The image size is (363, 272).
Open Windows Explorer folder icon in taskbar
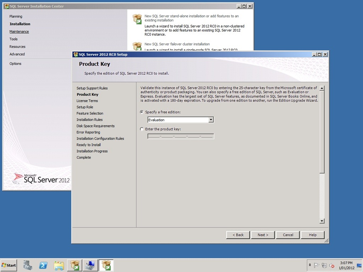tap(59, 265)
